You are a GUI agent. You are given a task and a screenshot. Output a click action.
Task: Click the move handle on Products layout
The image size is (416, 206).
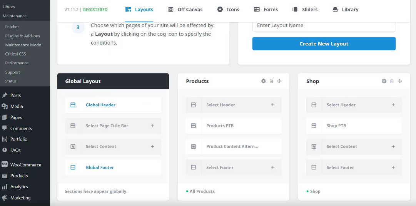279,81
